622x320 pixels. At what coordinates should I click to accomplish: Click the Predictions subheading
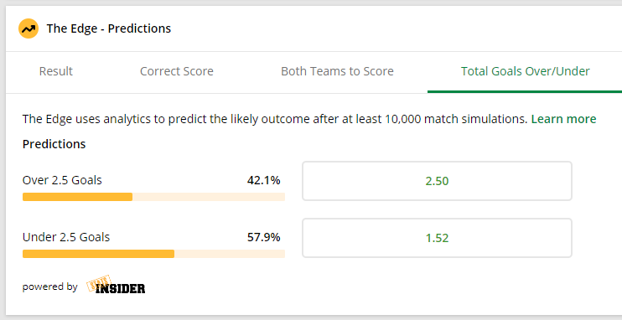(54, 144)
